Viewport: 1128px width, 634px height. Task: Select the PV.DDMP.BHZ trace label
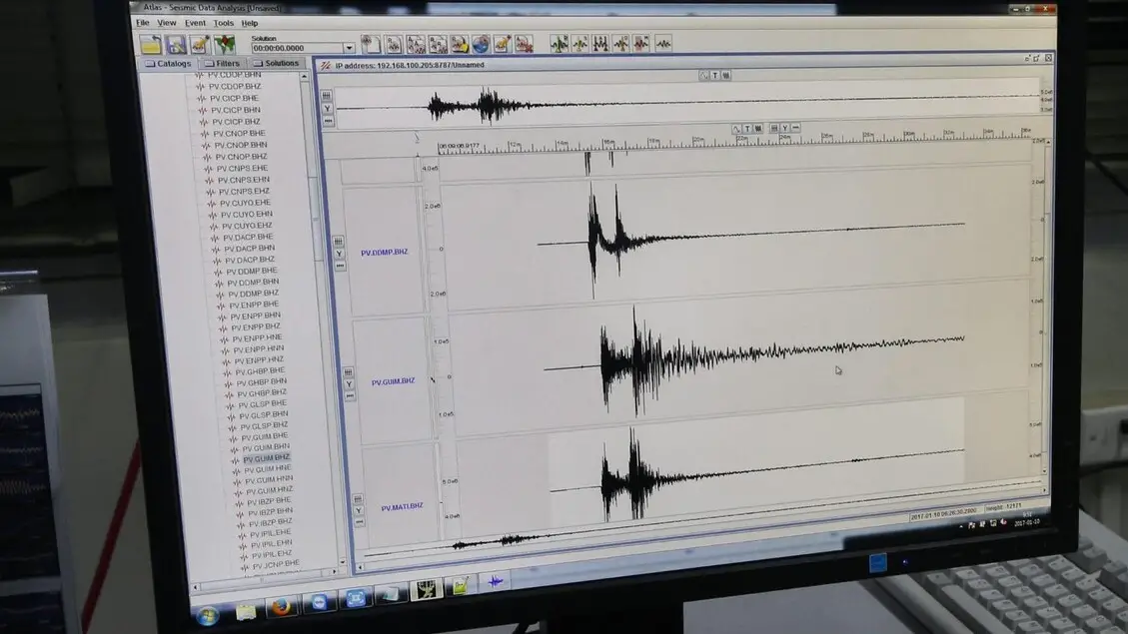point(384,253)
